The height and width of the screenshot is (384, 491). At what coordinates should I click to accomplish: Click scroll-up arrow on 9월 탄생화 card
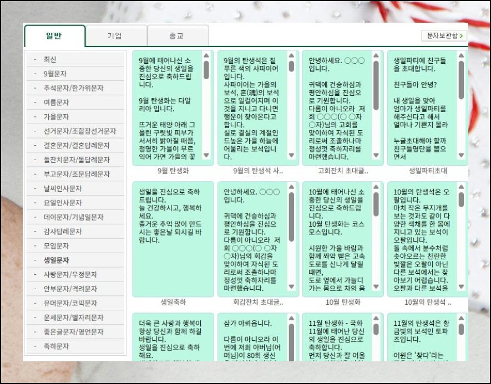pyautogui.click(x=206, y=55)
